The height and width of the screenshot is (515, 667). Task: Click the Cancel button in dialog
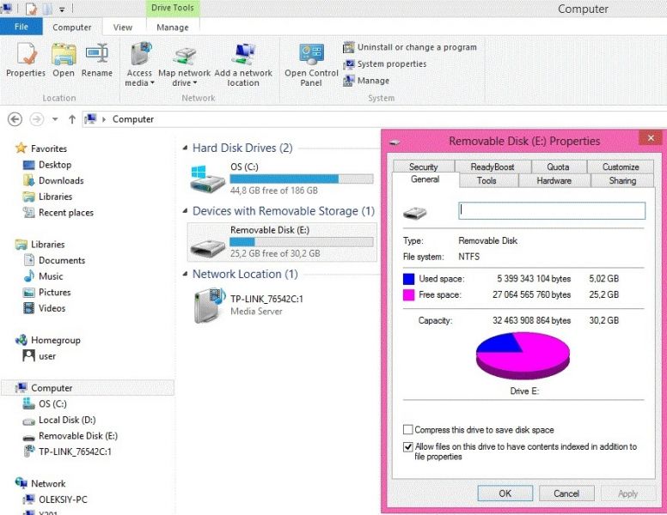(566, 494)
